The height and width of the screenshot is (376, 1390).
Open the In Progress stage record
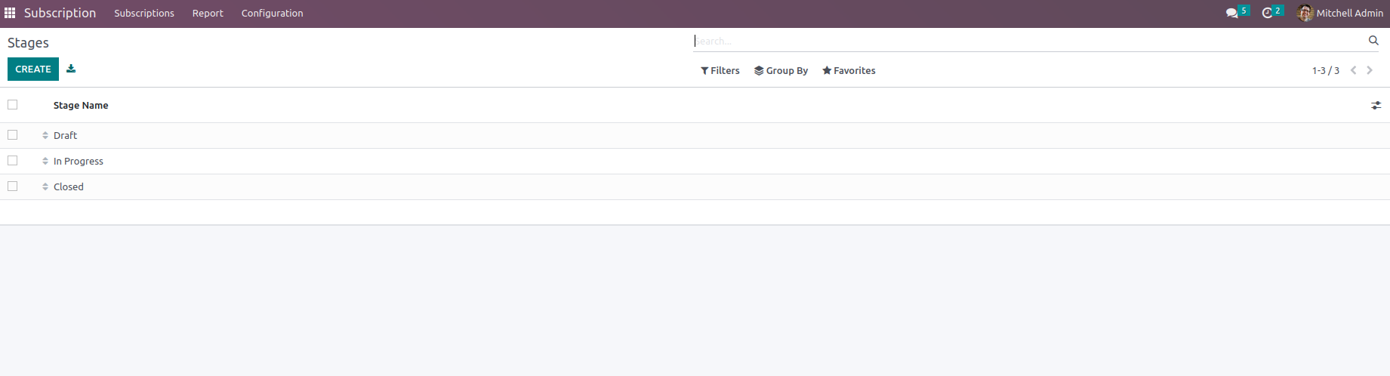coord(79,161)
